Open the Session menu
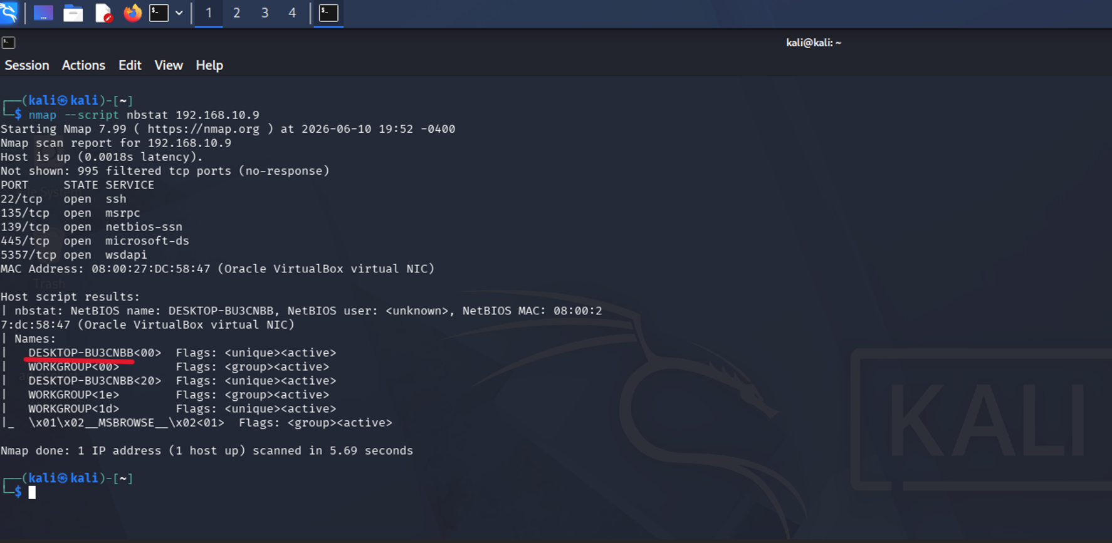This screenshot has height=543, width=1112. click(27, 65)
